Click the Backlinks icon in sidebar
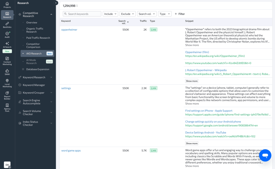Image resolution: width=275 pixels, height=169 pixels. click(x=7, y=25)
